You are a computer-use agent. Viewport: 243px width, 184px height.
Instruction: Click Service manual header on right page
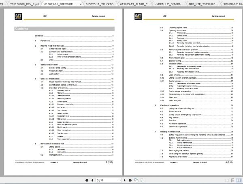click(x=218, y=16)
